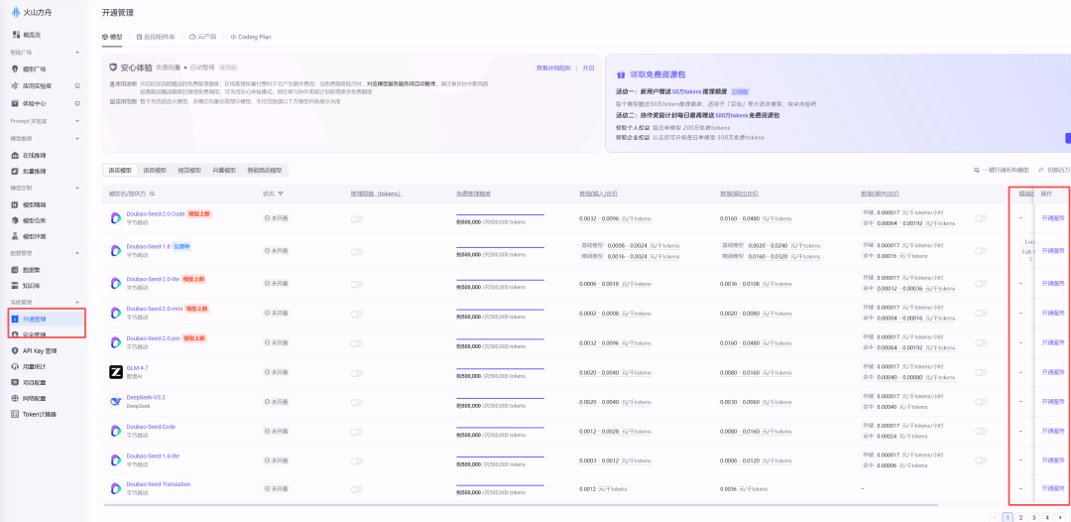Screen dimensions: 1071x522
Task: Click the DeepSeek-V3.2 whale logo
Action: pyautogui.click(x=116, y=402)
